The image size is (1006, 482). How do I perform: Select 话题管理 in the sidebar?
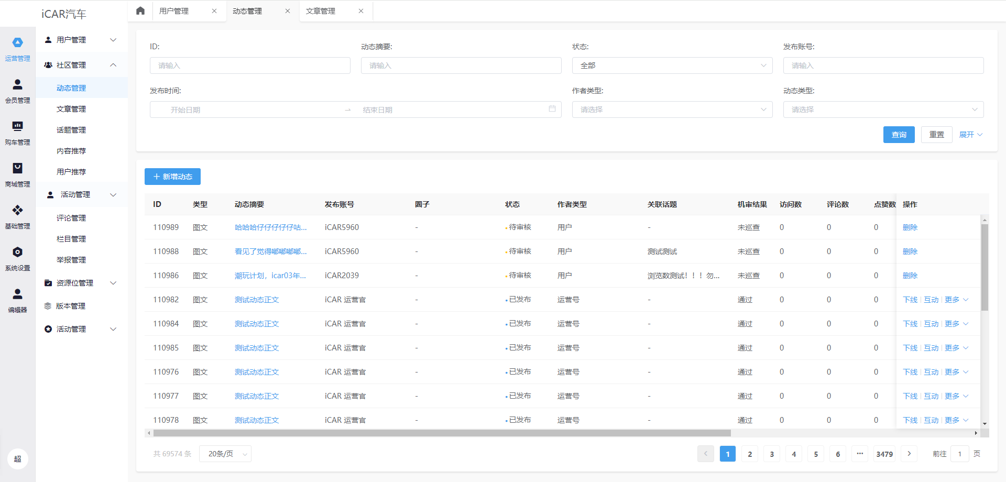pos(71,130)
